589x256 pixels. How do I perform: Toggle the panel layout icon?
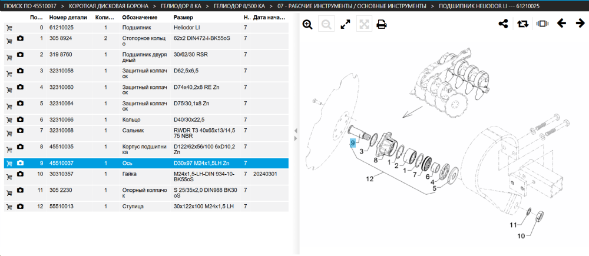pos(542,24)
